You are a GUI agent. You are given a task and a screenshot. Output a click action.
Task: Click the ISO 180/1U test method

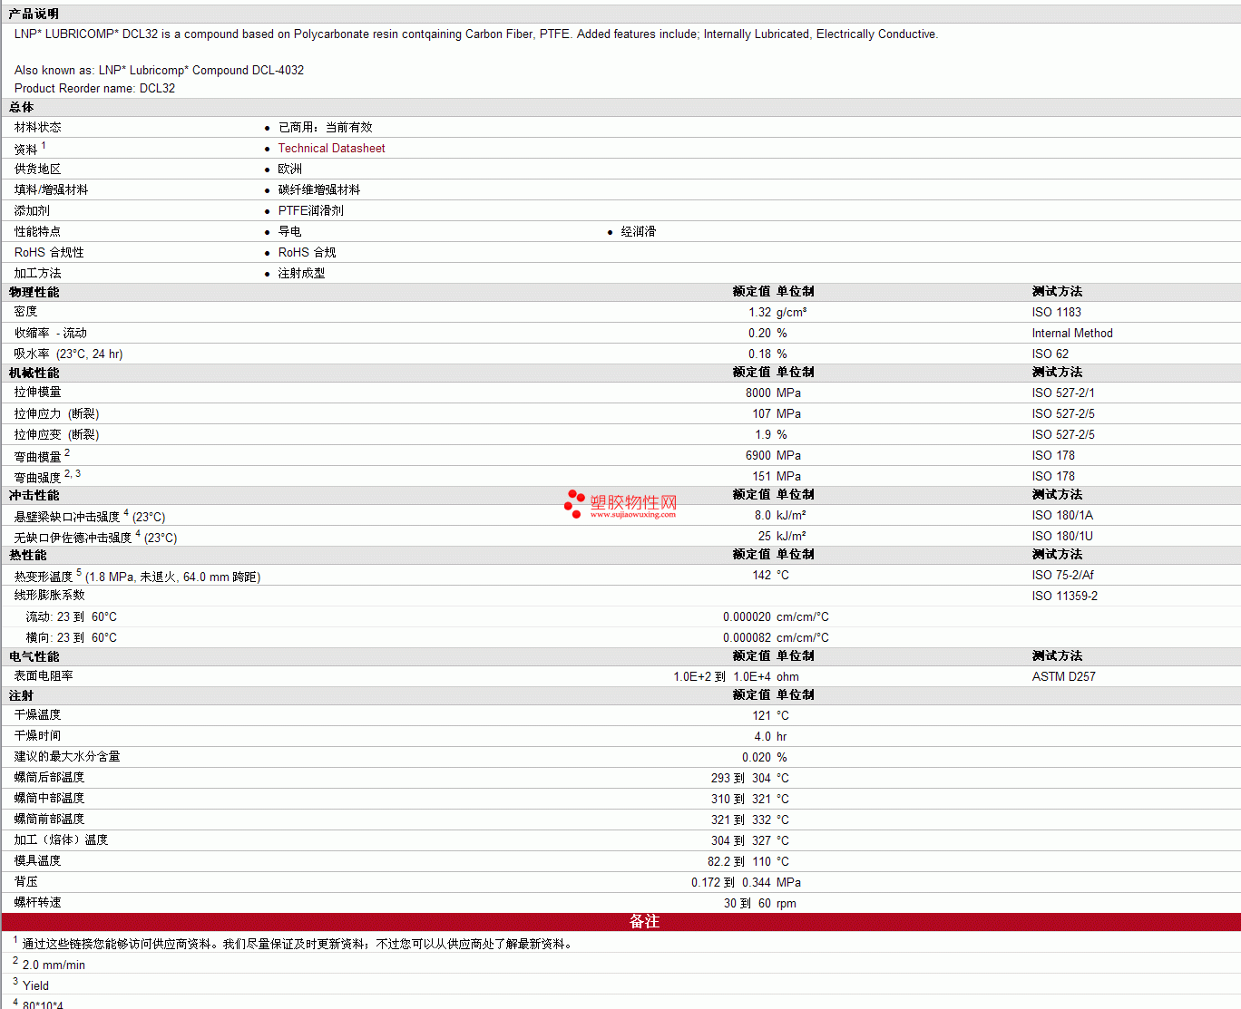click(1062, 536)
